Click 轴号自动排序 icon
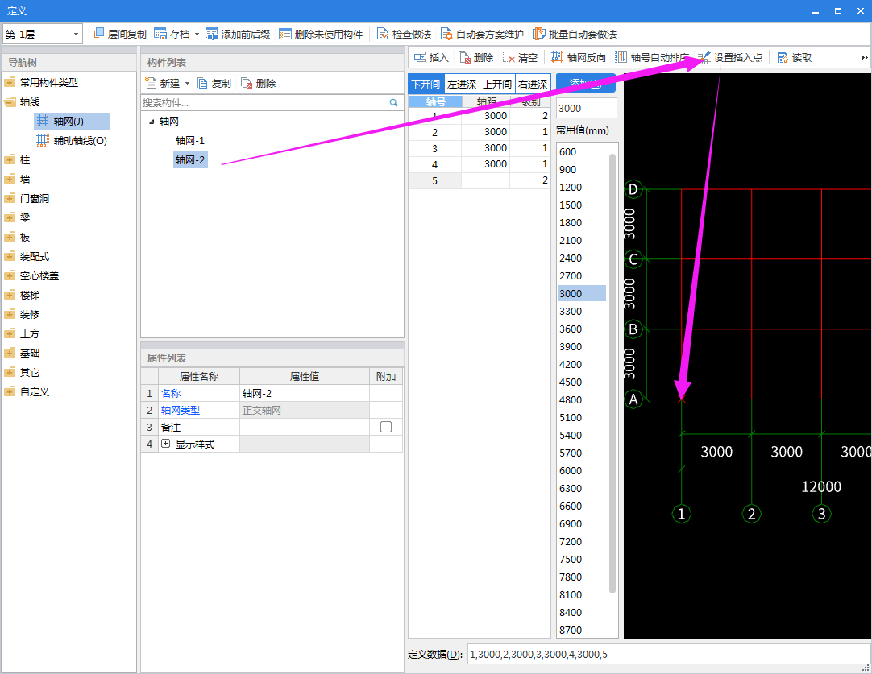The width and height of the screenshot is (872, 674). pos(621,57)
